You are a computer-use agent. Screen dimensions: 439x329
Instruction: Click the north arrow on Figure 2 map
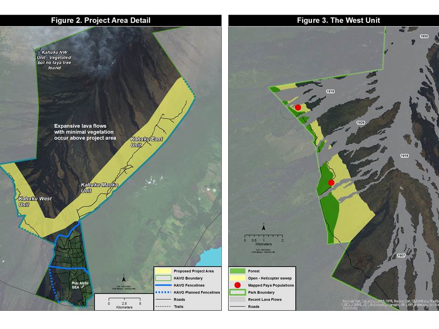[x=123, y=277]
